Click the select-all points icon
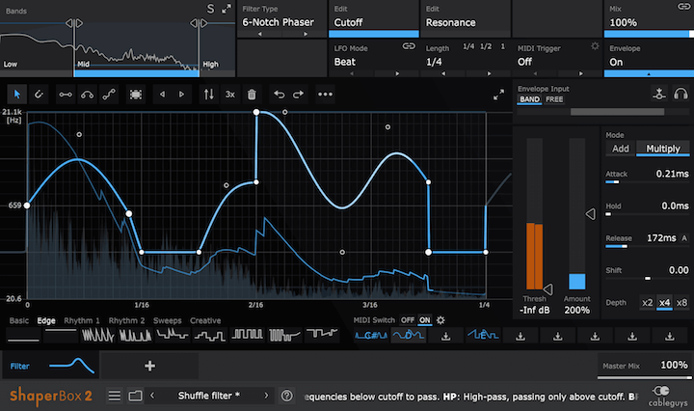 [x=136, y=95]
